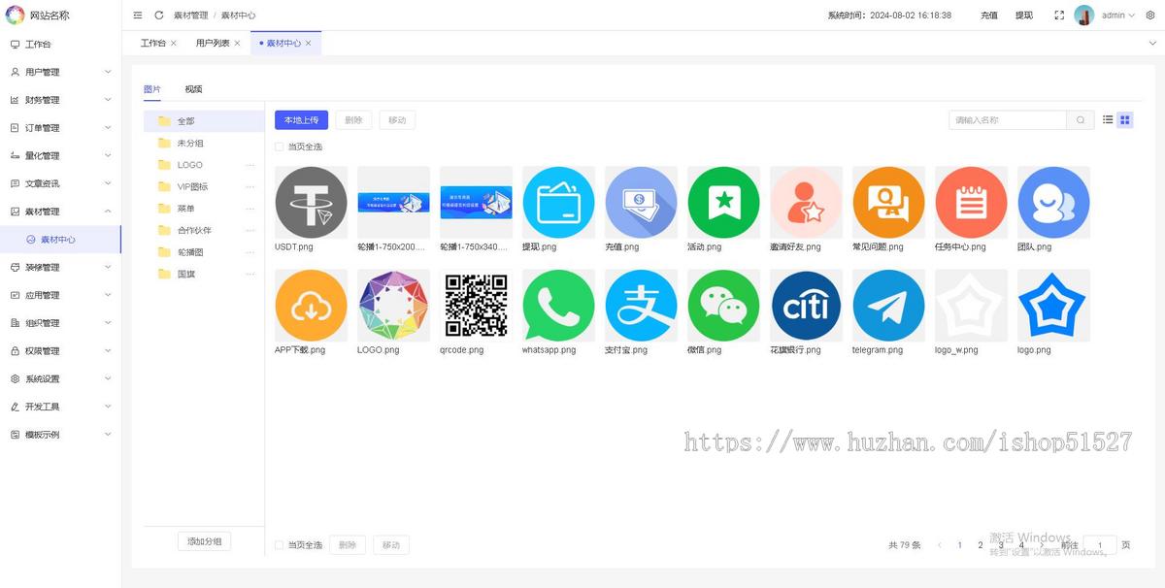Viewport: 1165px width, 588px height.
Task: Open the admin user dropdown
Action: pyautogui.click(x=1117, y=16)
